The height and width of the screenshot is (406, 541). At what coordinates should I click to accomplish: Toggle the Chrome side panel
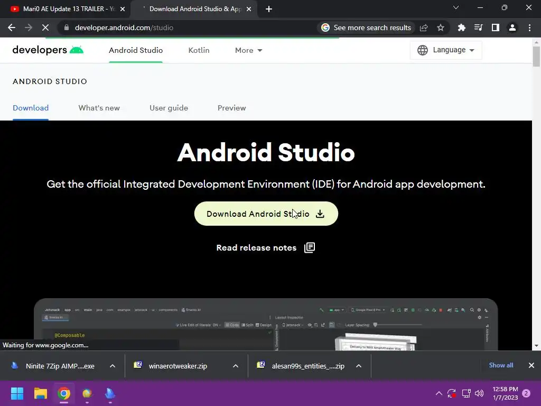pos(496,27)
